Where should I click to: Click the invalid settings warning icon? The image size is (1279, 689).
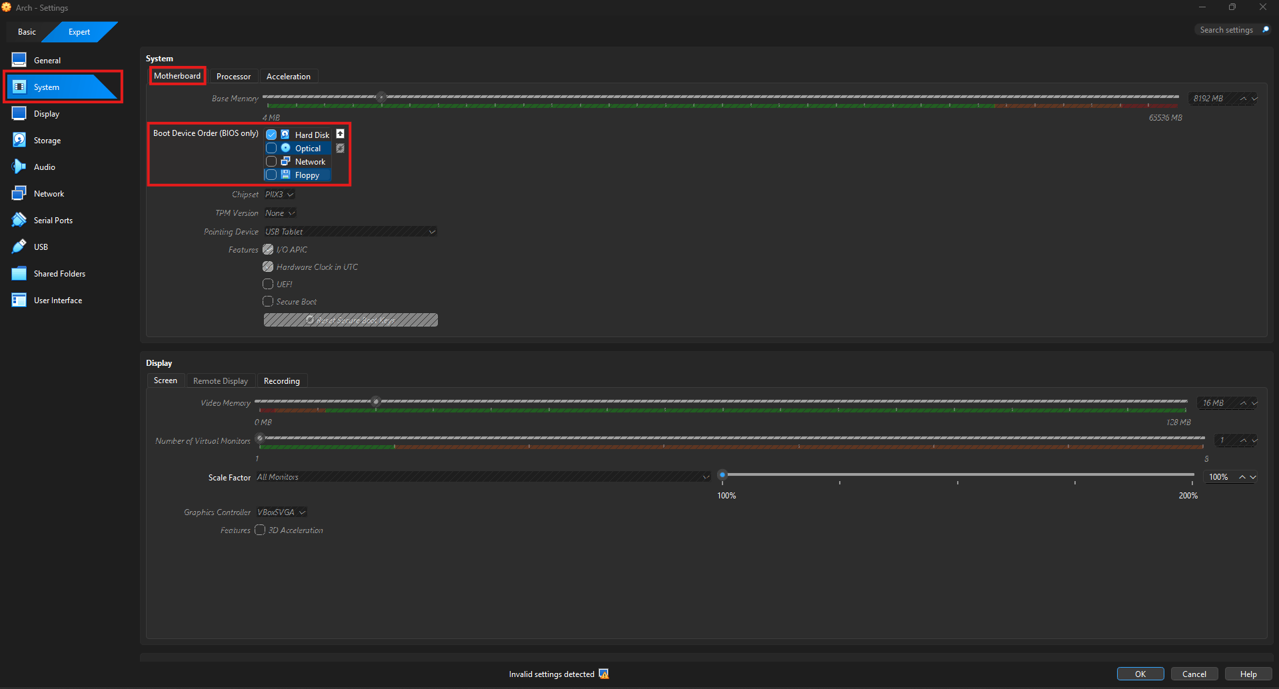pos(604,674)
